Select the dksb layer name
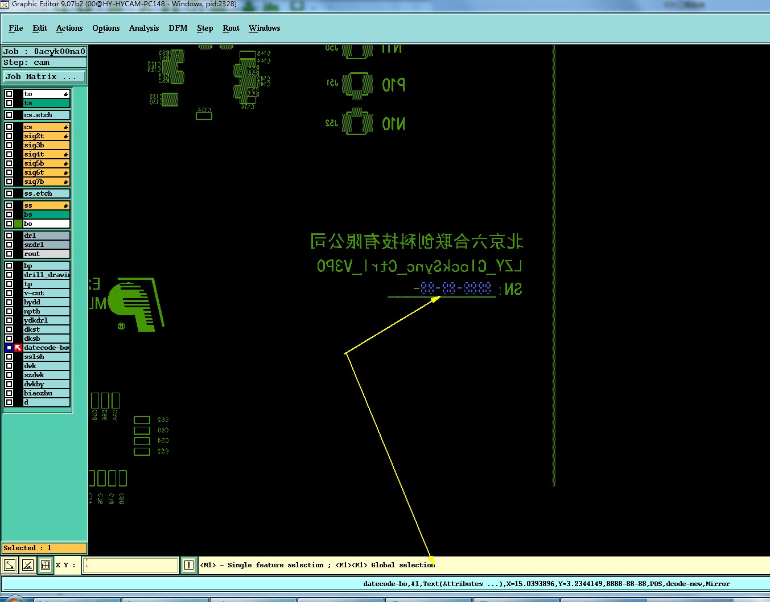 (x=46, y=339)
